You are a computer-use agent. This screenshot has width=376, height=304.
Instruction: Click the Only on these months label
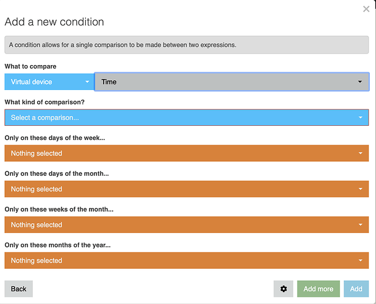[57, 245]
